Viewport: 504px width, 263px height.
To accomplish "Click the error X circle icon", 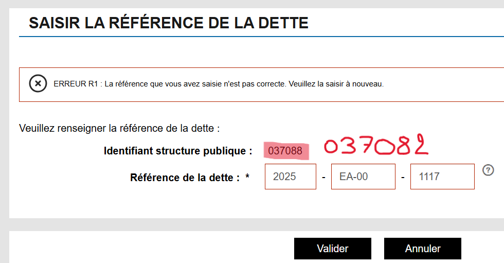I will [38, 83].
